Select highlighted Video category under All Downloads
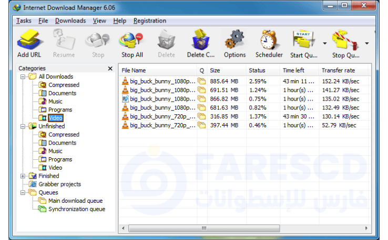This screenshot has width=388, height=240. (x=55, y=118)
